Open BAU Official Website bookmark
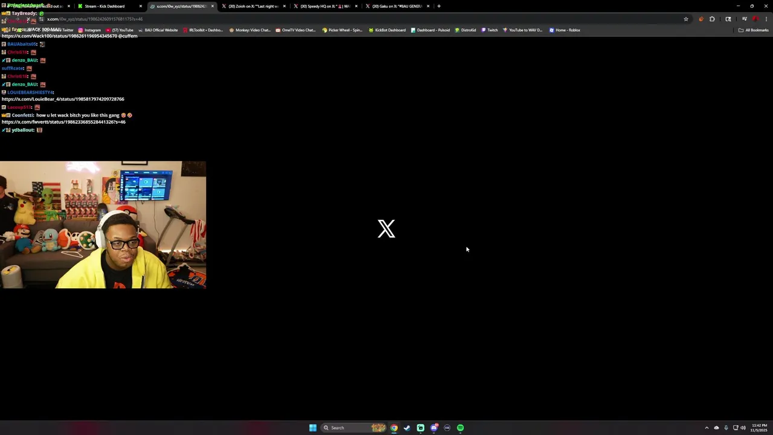773x435 pixels. [x=158, y=30]
